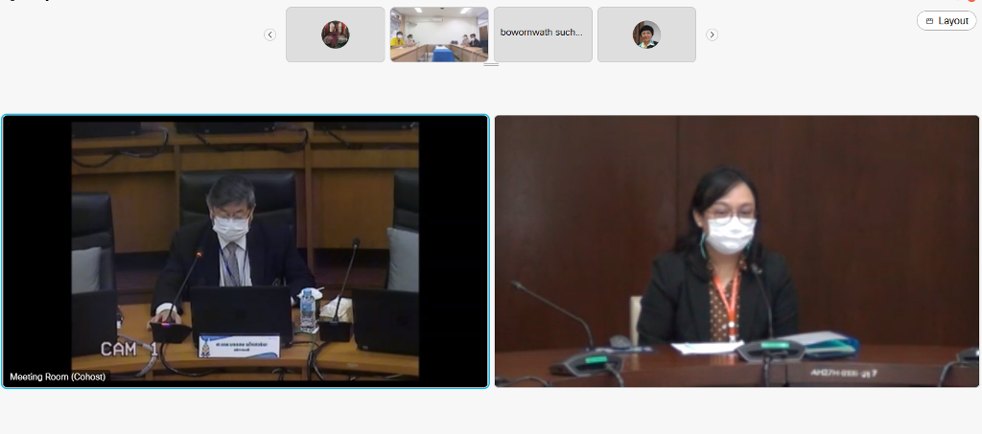Screen dimensions: 982x434
Task: Select the first participant thumbnail with red avatar
Action: (335, 34)
